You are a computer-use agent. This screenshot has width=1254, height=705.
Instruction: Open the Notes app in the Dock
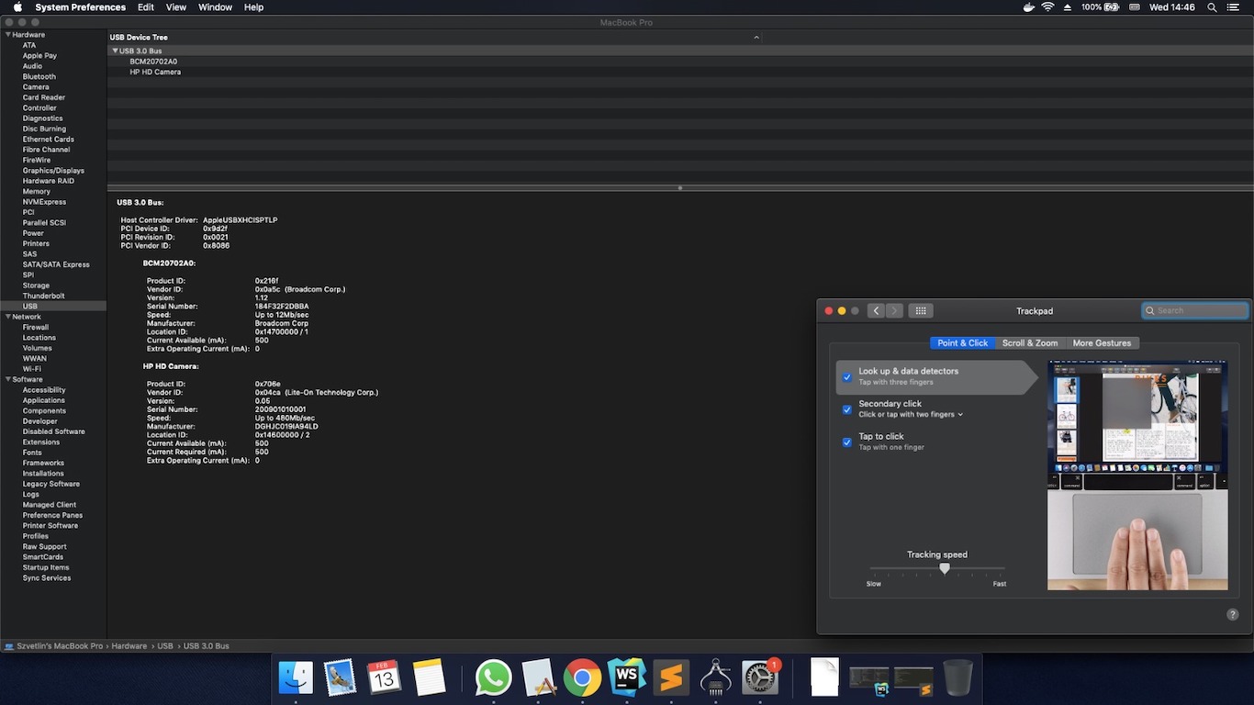click(429, 678)
